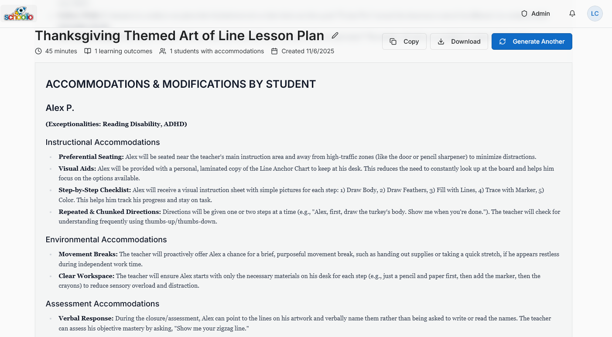Click '1 students with accommodations' text

coord(216,51)
